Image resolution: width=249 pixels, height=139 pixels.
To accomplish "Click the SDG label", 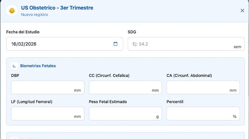I will click(132, 32).
